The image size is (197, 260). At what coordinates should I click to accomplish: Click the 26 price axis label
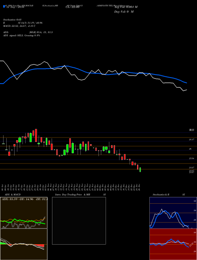point(190,149)
